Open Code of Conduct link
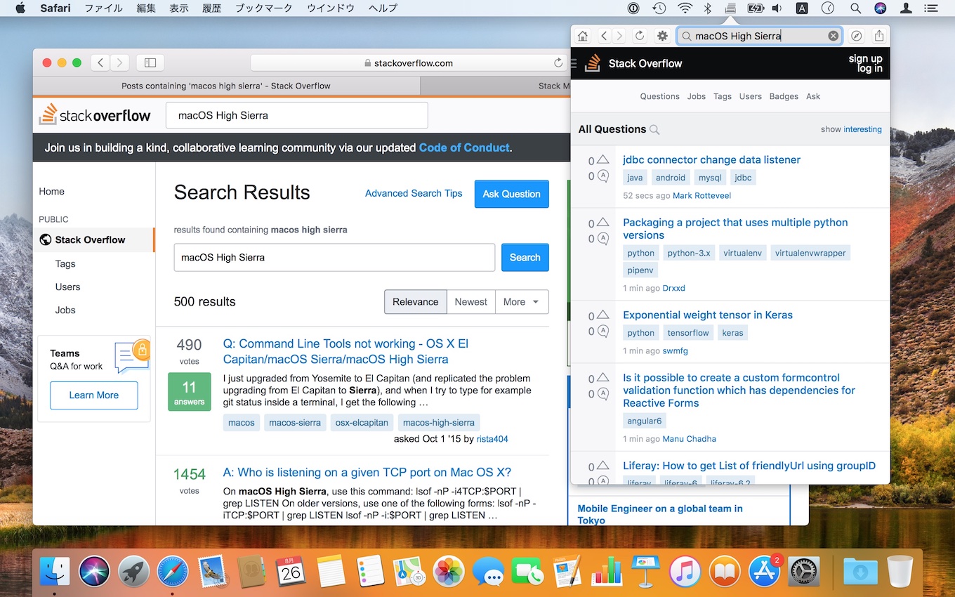Viewport: 955px width, 597px height. click(464, 147)
